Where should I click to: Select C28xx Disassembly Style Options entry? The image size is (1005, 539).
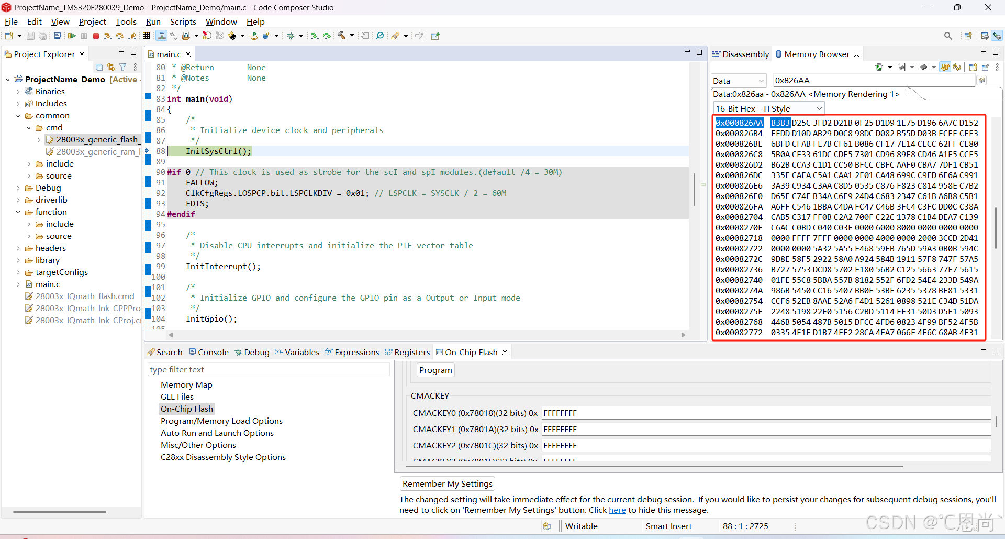tap(223, 457)
